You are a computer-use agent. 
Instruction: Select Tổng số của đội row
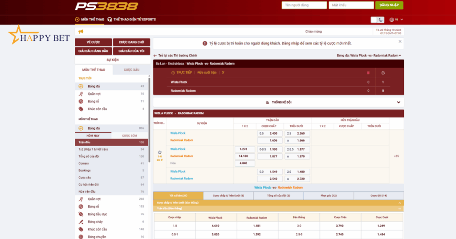pyautogui.click(x=111, y=156)
